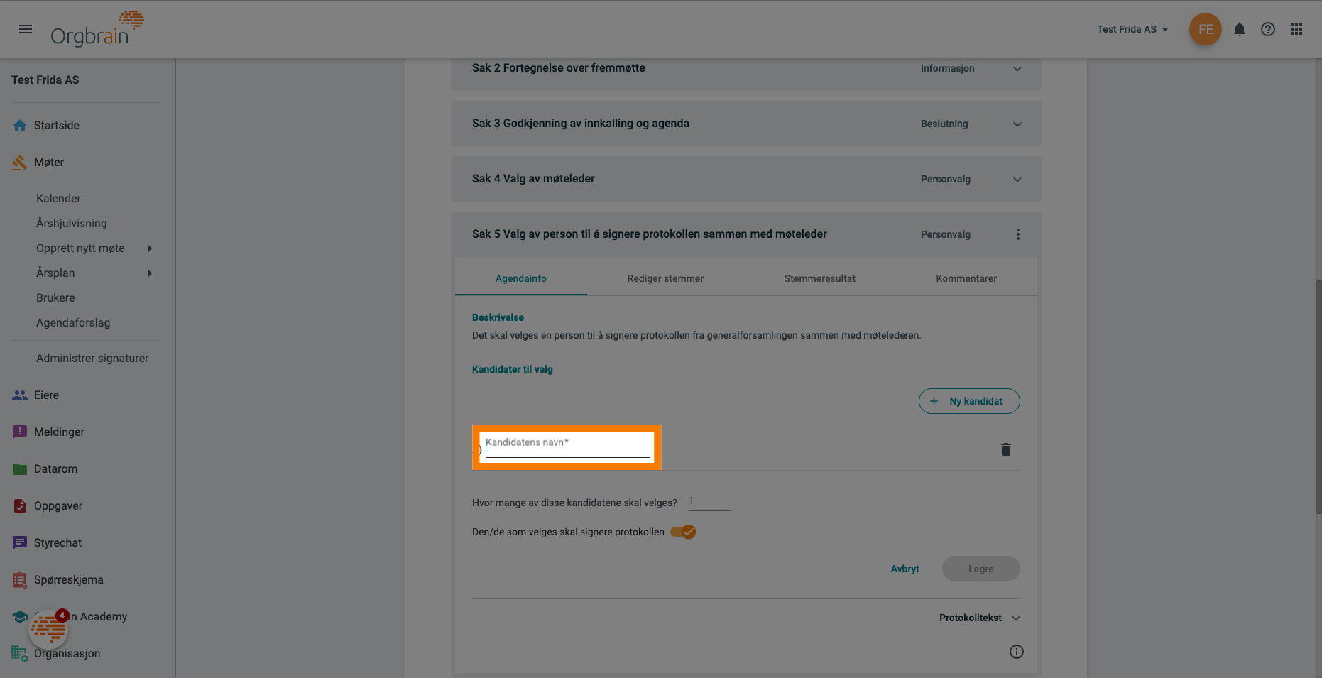Switch to the Rediger stemmer tab
The width and height of the screenshot is (1322, 678).
(665, 278)
